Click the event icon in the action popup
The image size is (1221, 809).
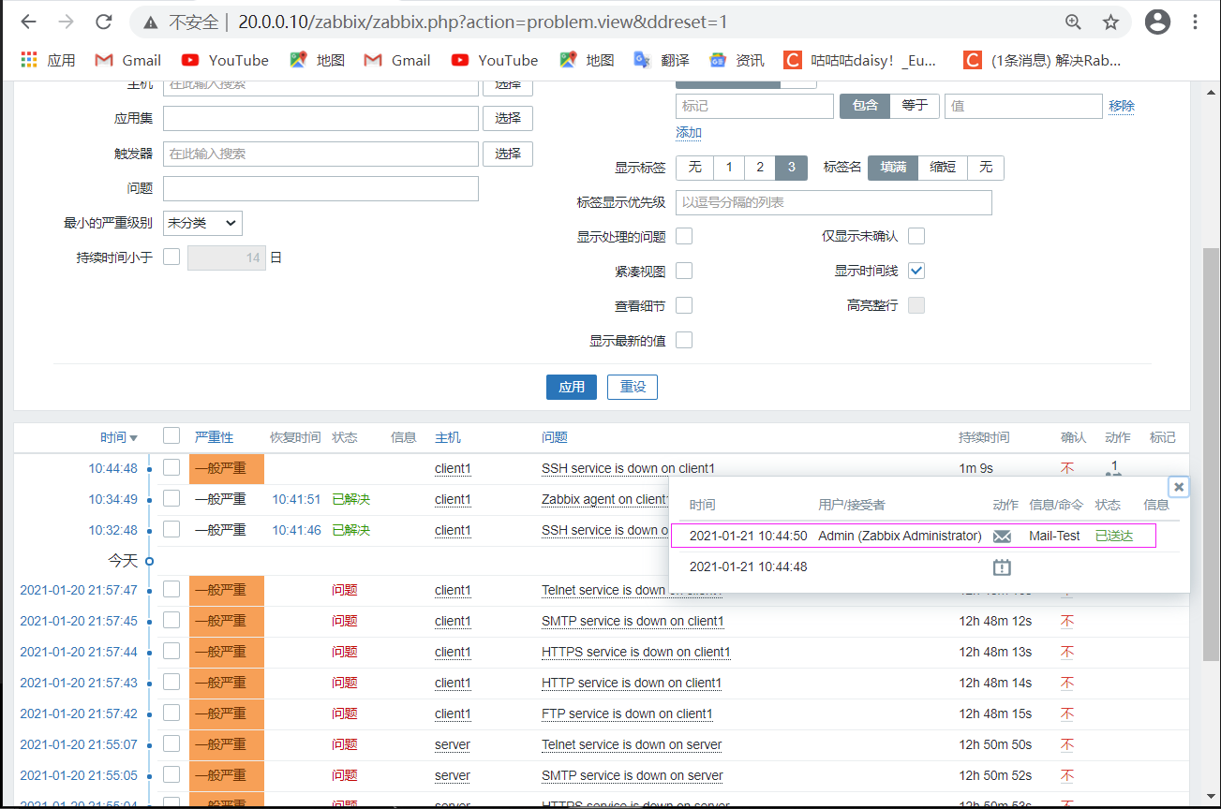point(1002,566)
